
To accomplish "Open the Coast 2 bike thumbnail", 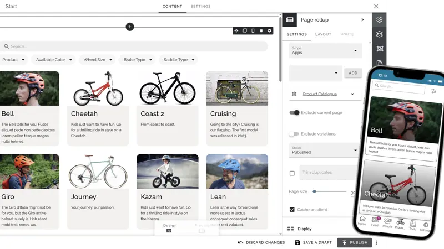I will 168,89.
